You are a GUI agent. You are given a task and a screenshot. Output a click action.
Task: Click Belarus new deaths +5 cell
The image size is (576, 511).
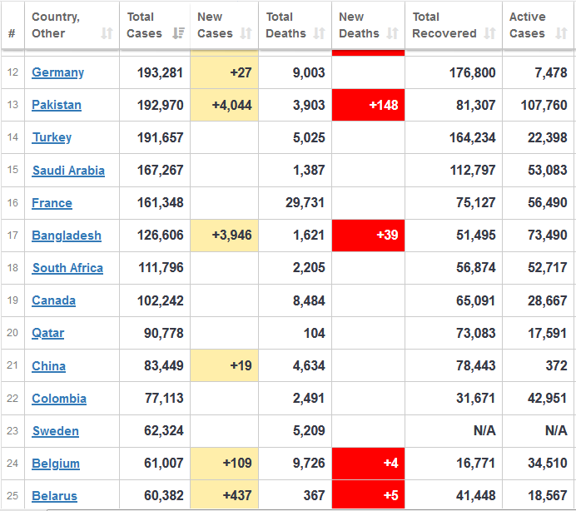click(368, 494)
